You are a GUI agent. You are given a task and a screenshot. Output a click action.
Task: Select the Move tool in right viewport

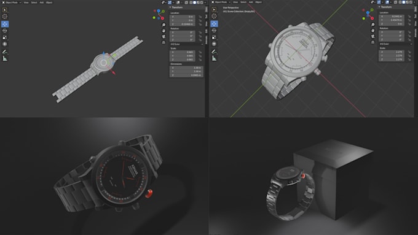214,24
